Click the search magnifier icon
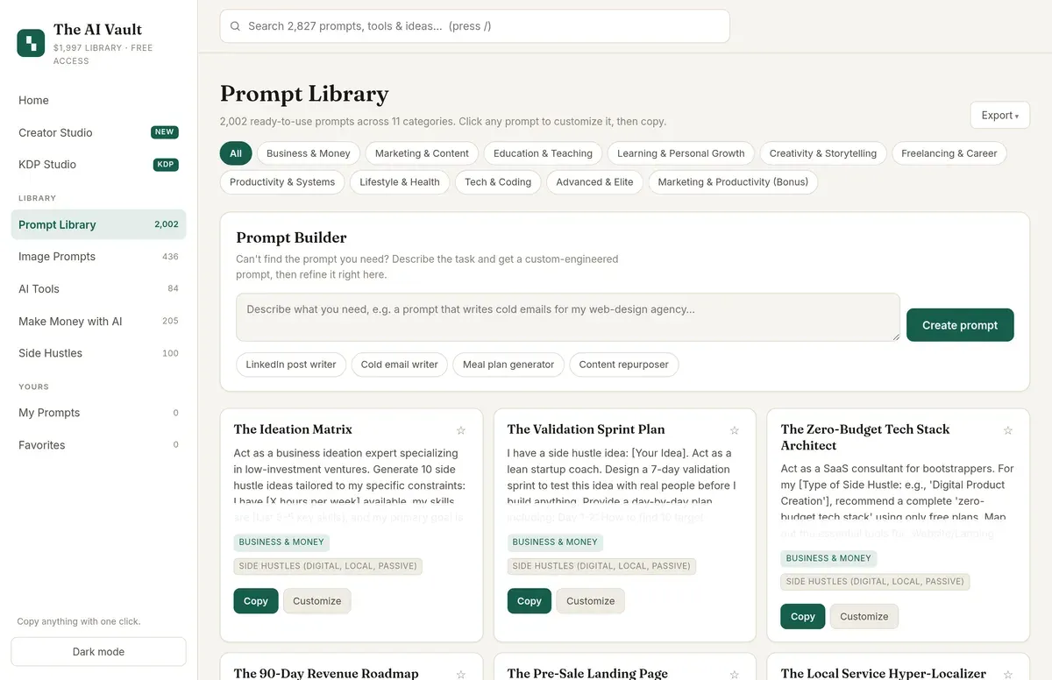The image size is (1052, 680). click(x=235, y=26)
